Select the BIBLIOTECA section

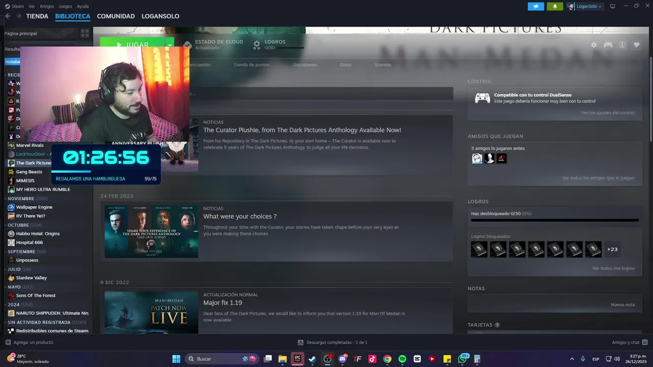point(72,16)
